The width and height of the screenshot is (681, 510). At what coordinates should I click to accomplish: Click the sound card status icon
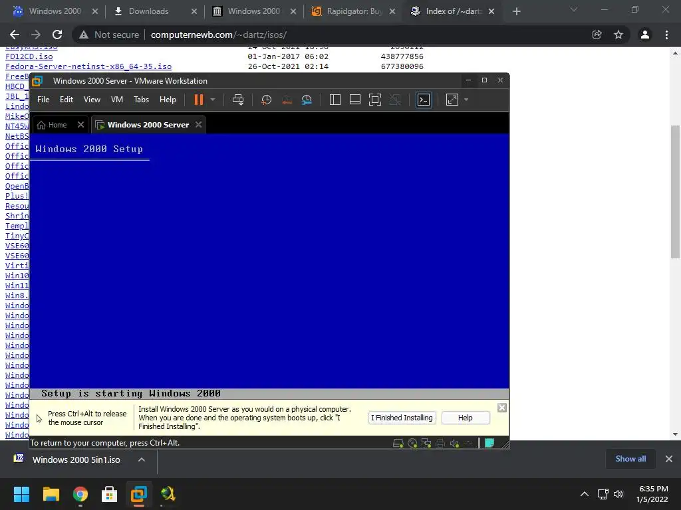click(x=454, y=443)
